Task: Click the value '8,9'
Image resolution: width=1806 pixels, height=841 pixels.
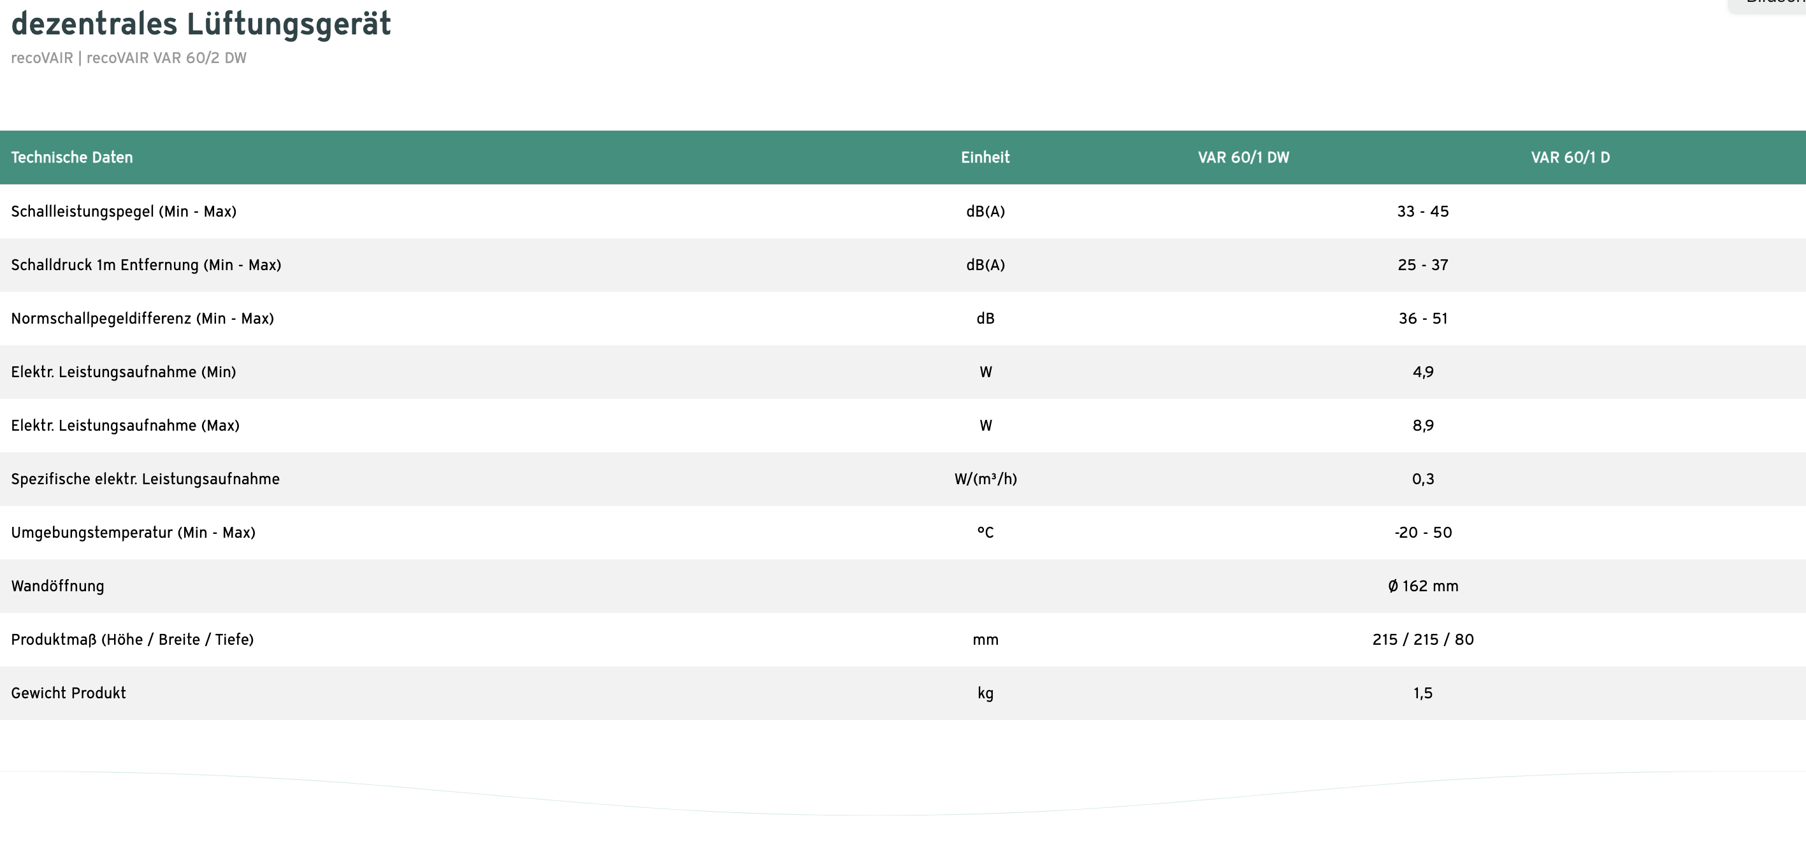Action: (1423, 426)
